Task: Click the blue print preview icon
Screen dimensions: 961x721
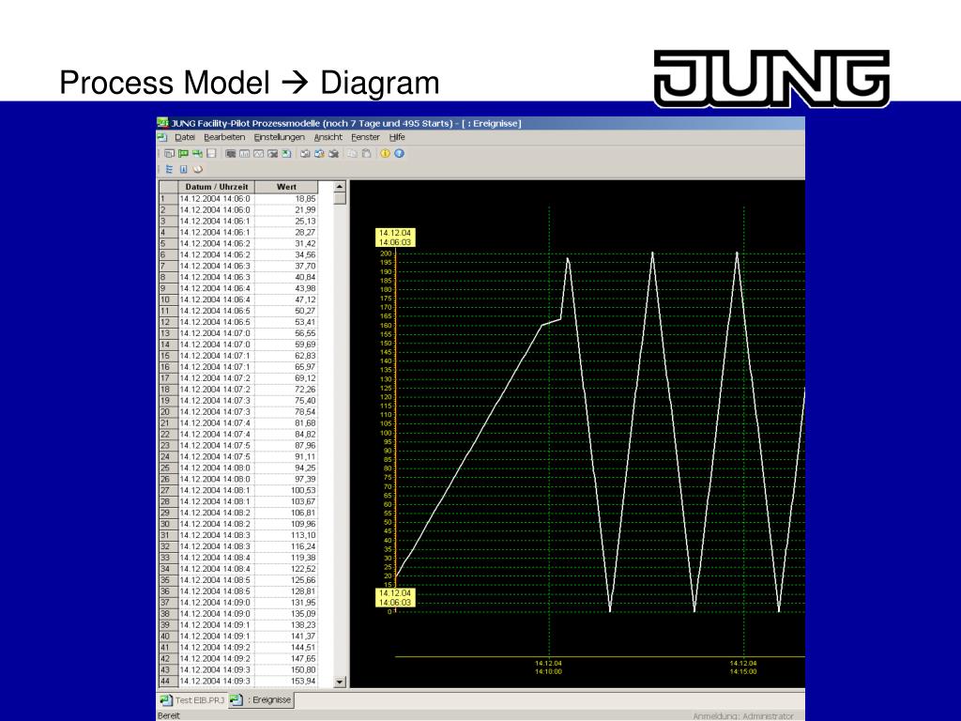Action: coord(319,154)
